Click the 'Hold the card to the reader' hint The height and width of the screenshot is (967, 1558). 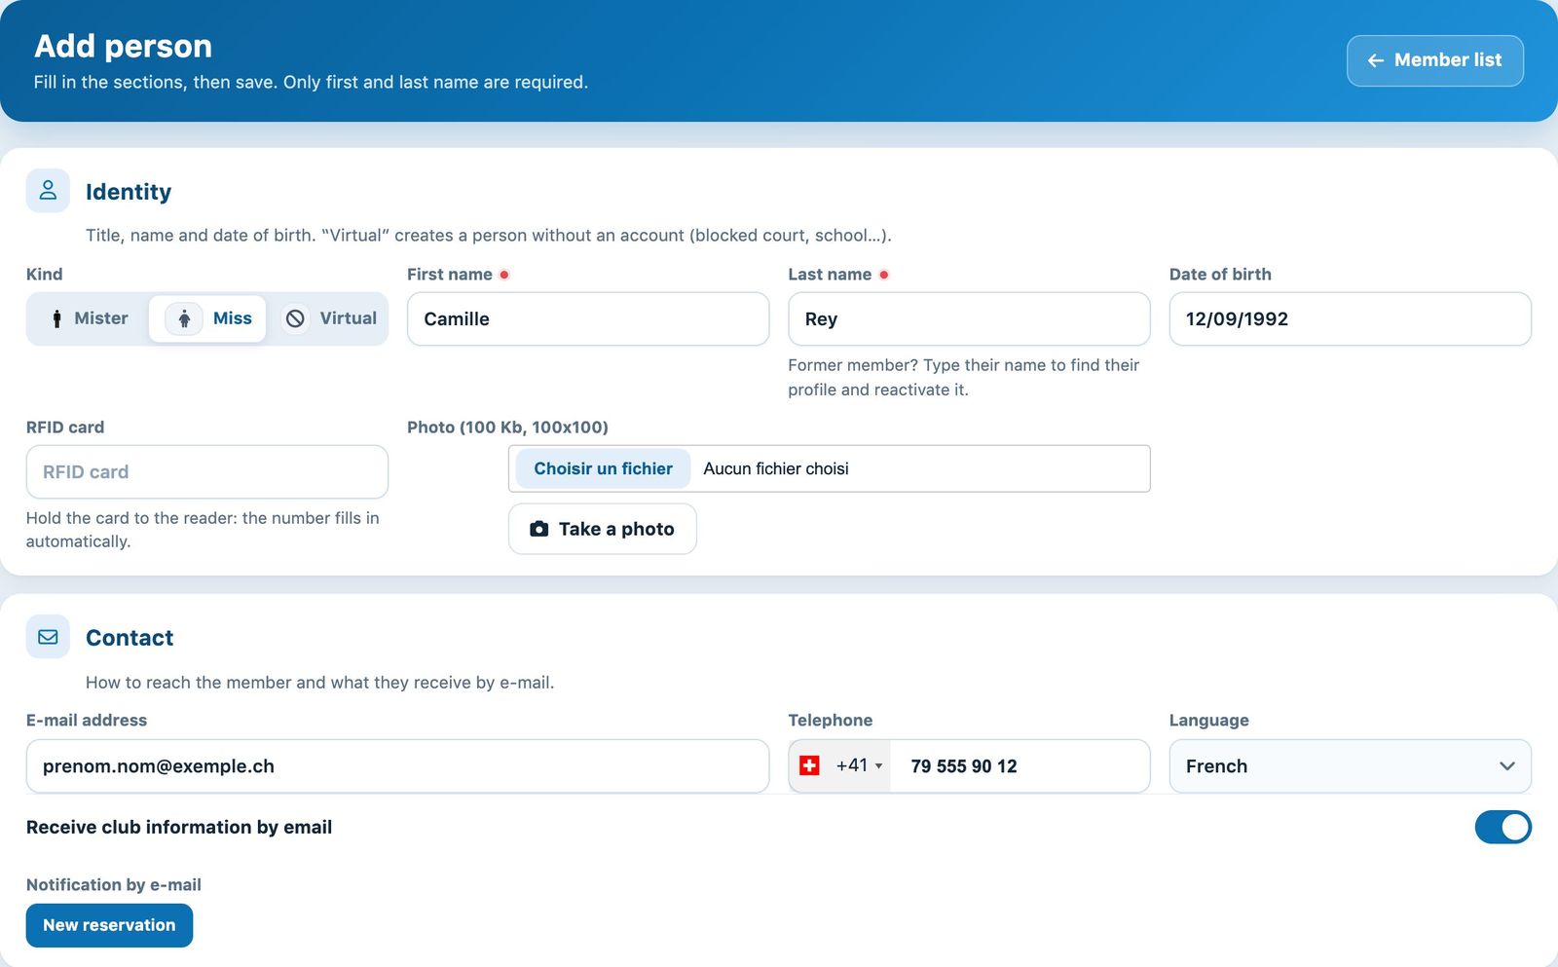pos(203,530)
